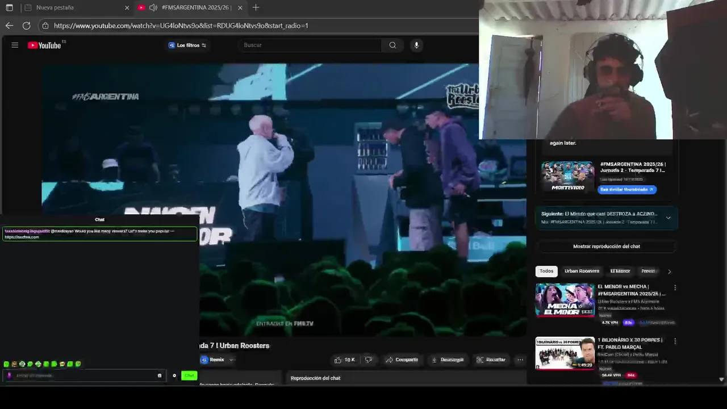Close the #FMSARGENTINA tab

pyautogui.click(x=240, y=8)
